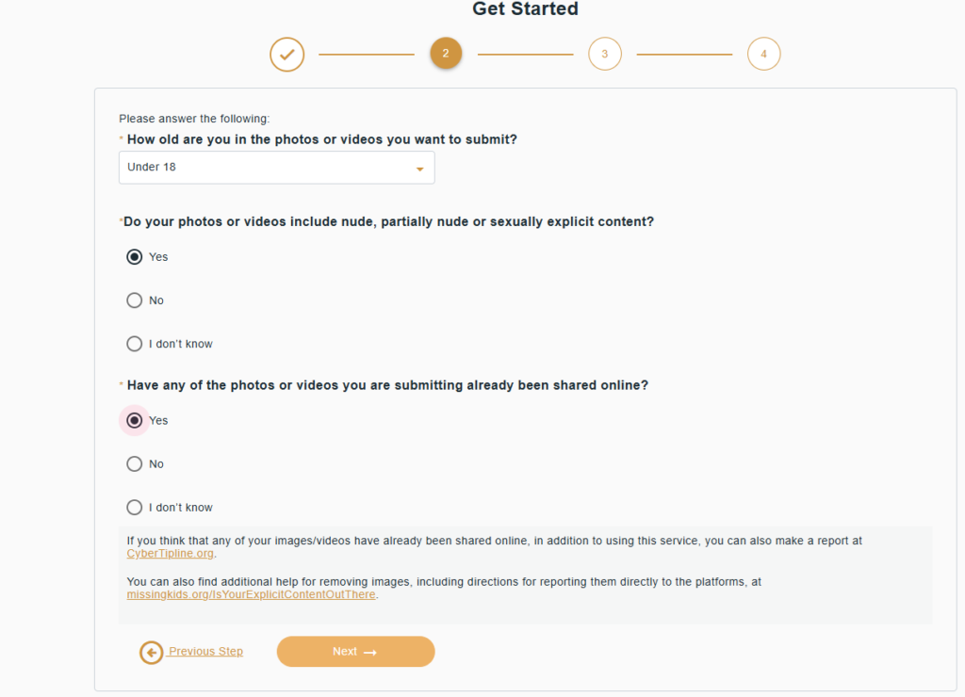This screenshot has height=697, width=965.
Task: Choose 'I don't know' for shared online
Action: [x=135, y=508]
